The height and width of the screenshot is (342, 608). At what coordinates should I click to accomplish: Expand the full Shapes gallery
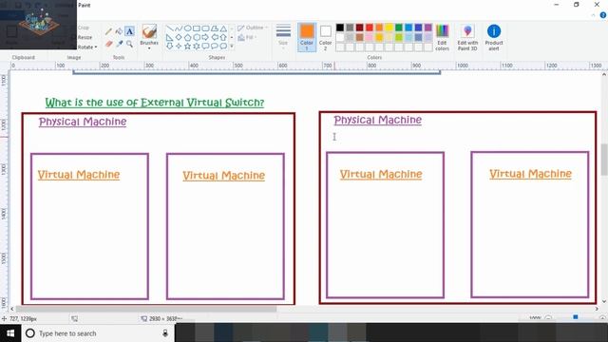click(x=232, y=47)
